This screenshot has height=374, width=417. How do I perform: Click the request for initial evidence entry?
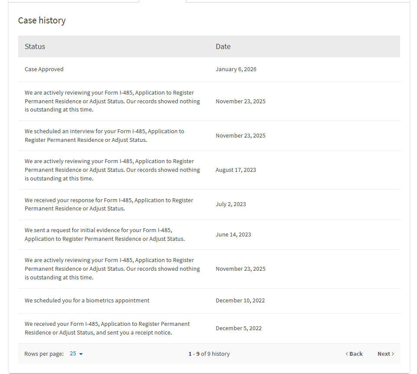click(x=209, y=235)
